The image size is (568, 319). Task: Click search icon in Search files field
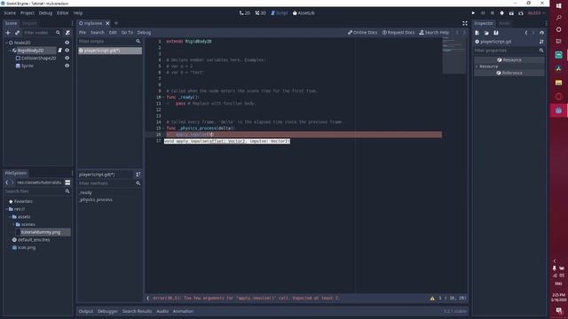[x=67, y=191]
